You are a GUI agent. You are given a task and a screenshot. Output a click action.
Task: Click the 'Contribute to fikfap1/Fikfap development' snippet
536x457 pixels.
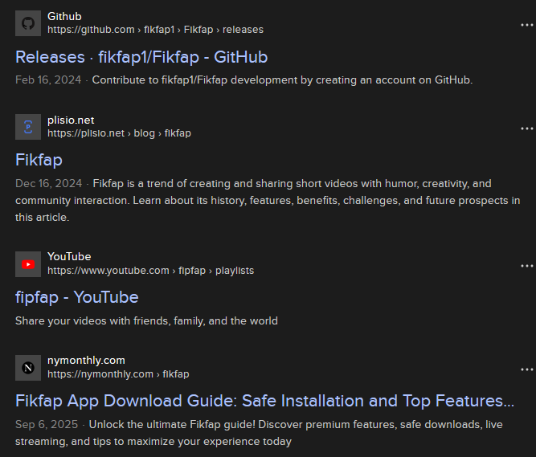pos(282,80)
